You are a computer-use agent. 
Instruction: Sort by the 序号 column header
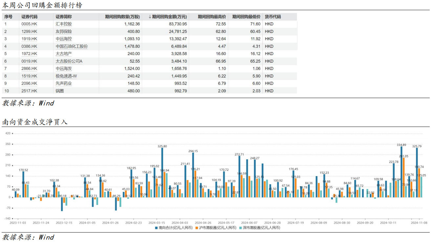pyautogui.click(x=8, y=17)
